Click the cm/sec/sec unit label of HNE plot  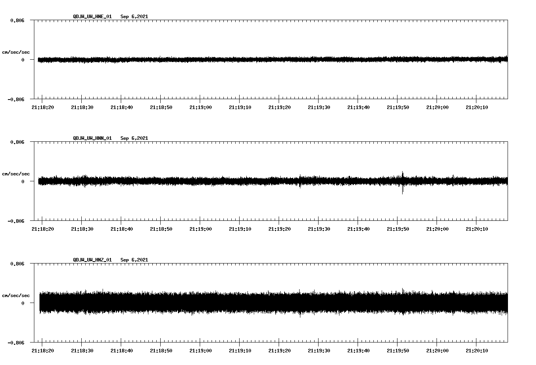click(16, 52)
